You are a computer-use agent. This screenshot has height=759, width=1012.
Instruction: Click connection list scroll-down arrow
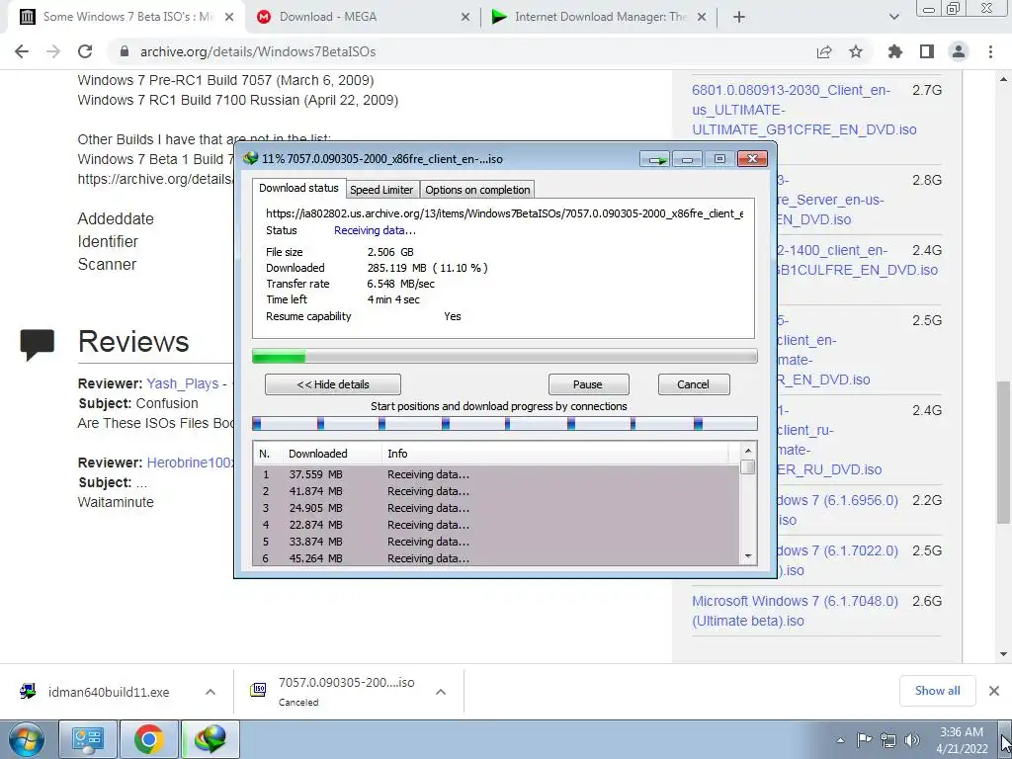[748, 556]
